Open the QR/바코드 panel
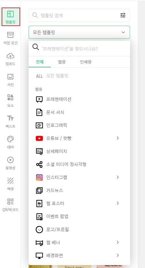The height and width of the screenshot is (268, 145). [10, 205]
